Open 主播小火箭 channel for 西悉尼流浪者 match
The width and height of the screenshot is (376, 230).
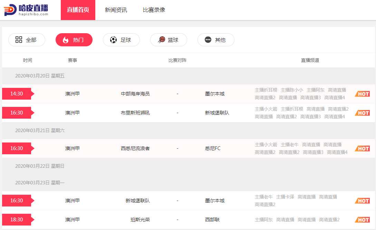tap(266, 145)
